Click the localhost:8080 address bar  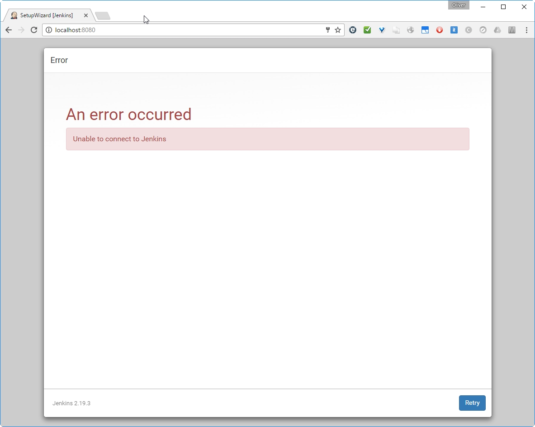click(x=181, y=30)
